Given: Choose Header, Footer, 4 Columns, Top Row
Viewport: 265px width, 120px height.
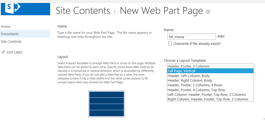Looking at the screenshot, I should click(196, 90).
